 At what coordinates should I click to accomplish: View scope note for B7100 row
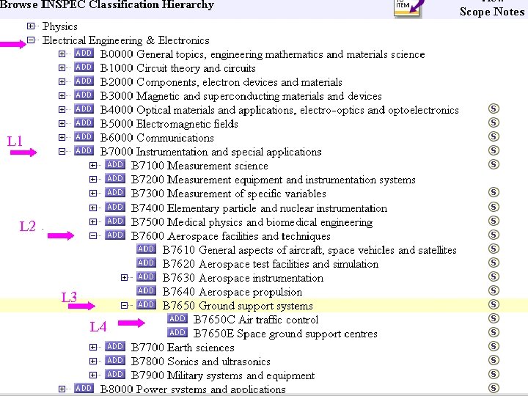tap(494, 164)
